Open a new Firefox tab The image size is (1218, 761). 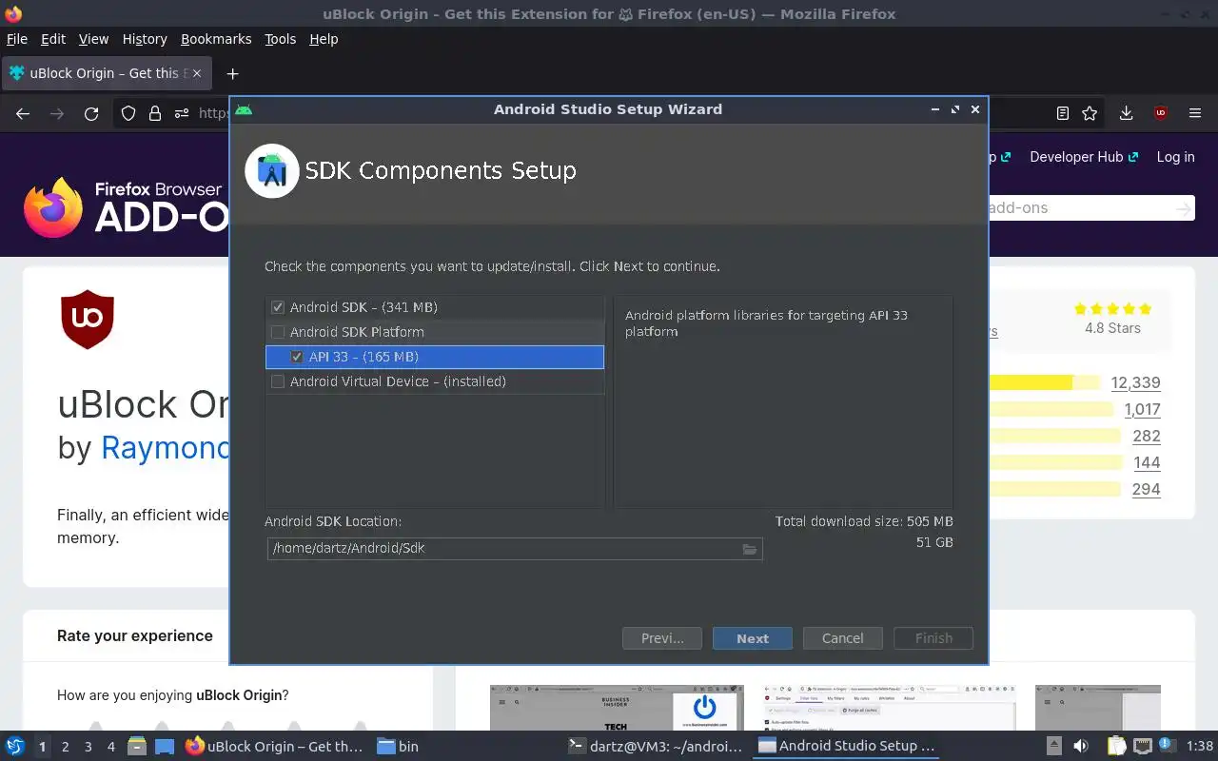[232, 73]
